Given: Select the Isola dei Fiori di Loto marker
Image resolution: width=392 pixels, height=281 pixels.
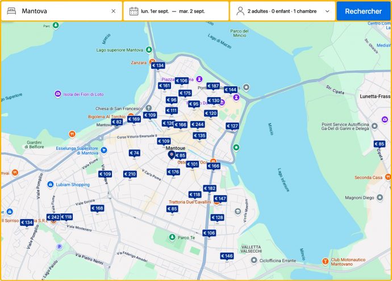Looking at the screenshot, I should point(57,94).
